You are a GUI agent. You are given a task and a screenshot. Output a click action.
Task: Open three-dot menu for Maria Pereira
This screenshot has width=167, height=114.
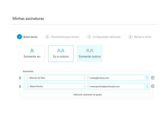[147, 86]
